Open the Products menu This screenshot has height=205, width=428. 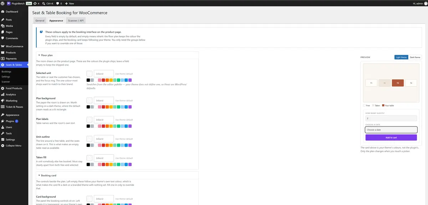(14, 52)
